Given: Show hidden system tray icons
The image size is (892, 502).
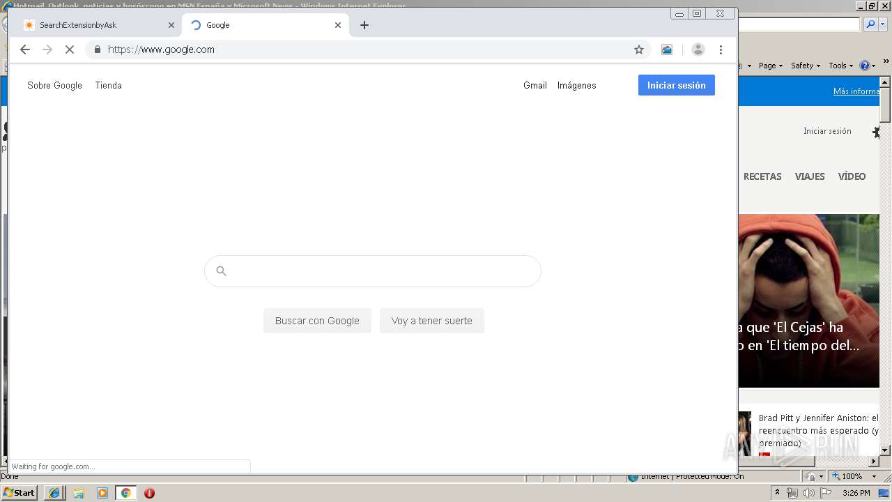Looking at the screenshot, I should [777, 493].
